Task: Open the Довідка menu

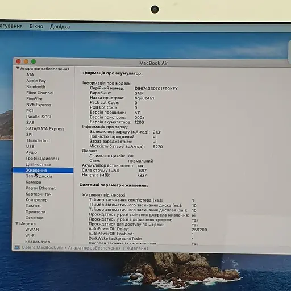Action: (60, 27)
